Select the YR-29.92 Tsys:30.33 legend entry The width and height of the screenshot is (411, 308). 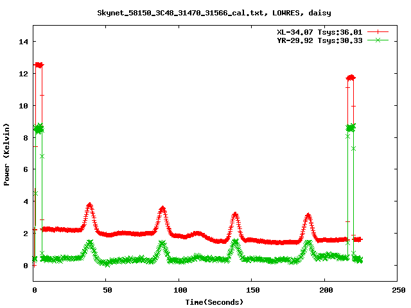[320, 40]
